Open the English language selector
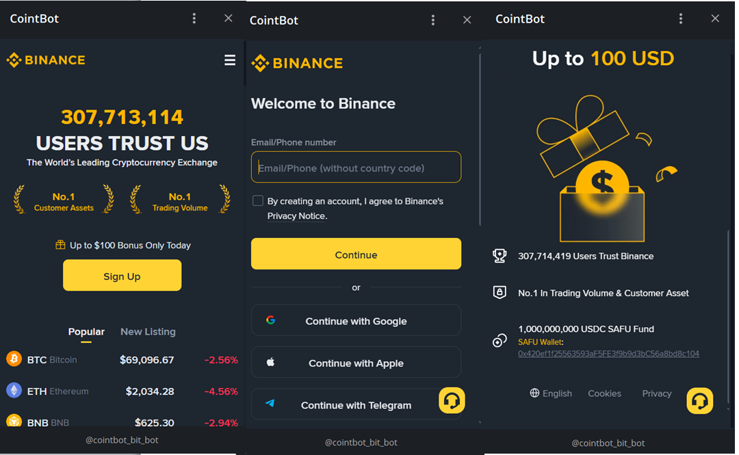The image size is (739, 455). [x=551, y=393]
